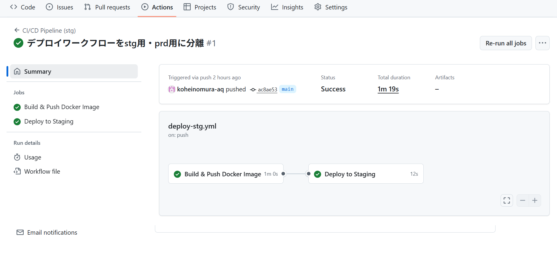
Task: Open the Code tab
Action: pyautogui.click(x=22, y=7)
